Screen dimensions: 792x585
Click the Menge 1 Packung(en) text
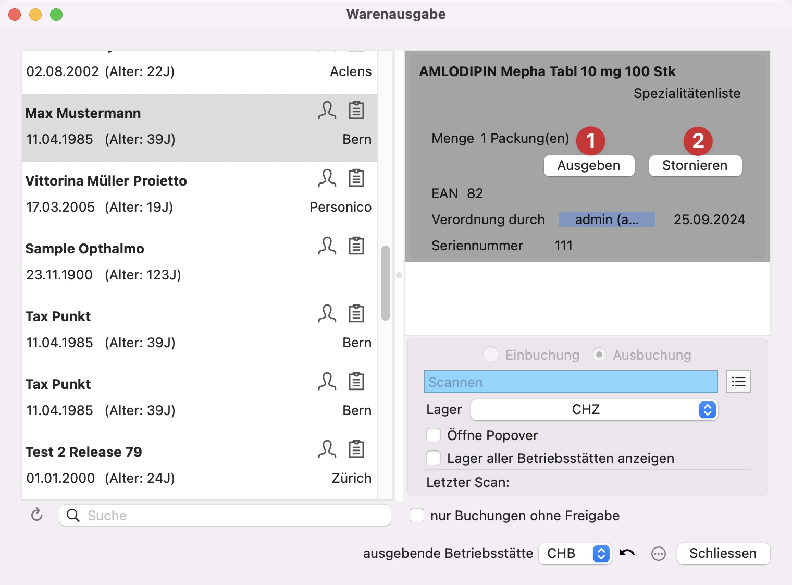[x=500, y=138]
